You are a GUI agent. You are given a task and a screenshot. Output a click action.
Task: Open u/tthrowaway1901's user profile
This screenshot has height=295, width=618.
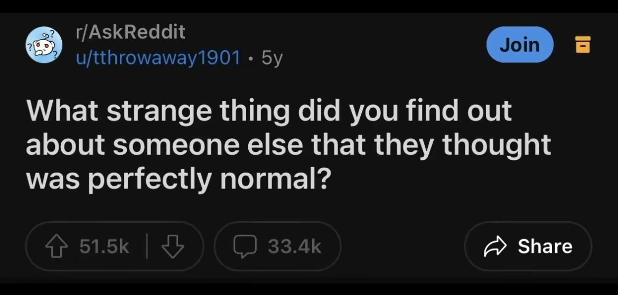tap(158, 56)
